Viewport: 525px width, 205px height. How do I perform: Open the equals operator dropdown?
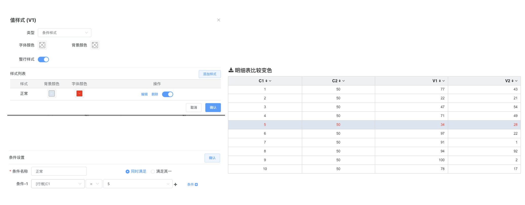point(94,184)
